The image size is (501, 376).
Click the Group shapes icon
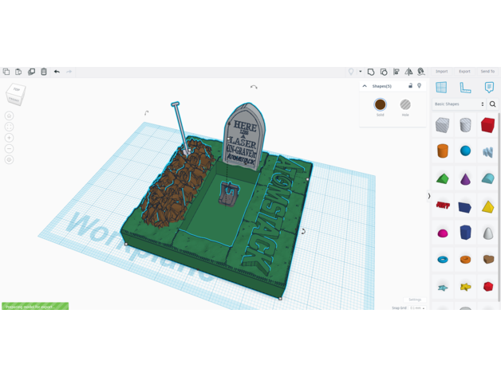pos(371,72)
